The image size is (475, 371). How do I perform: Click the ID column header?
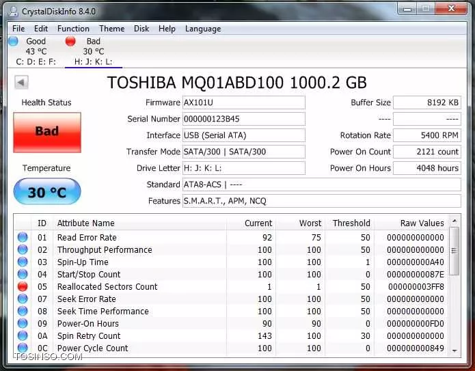coord(42,223)
